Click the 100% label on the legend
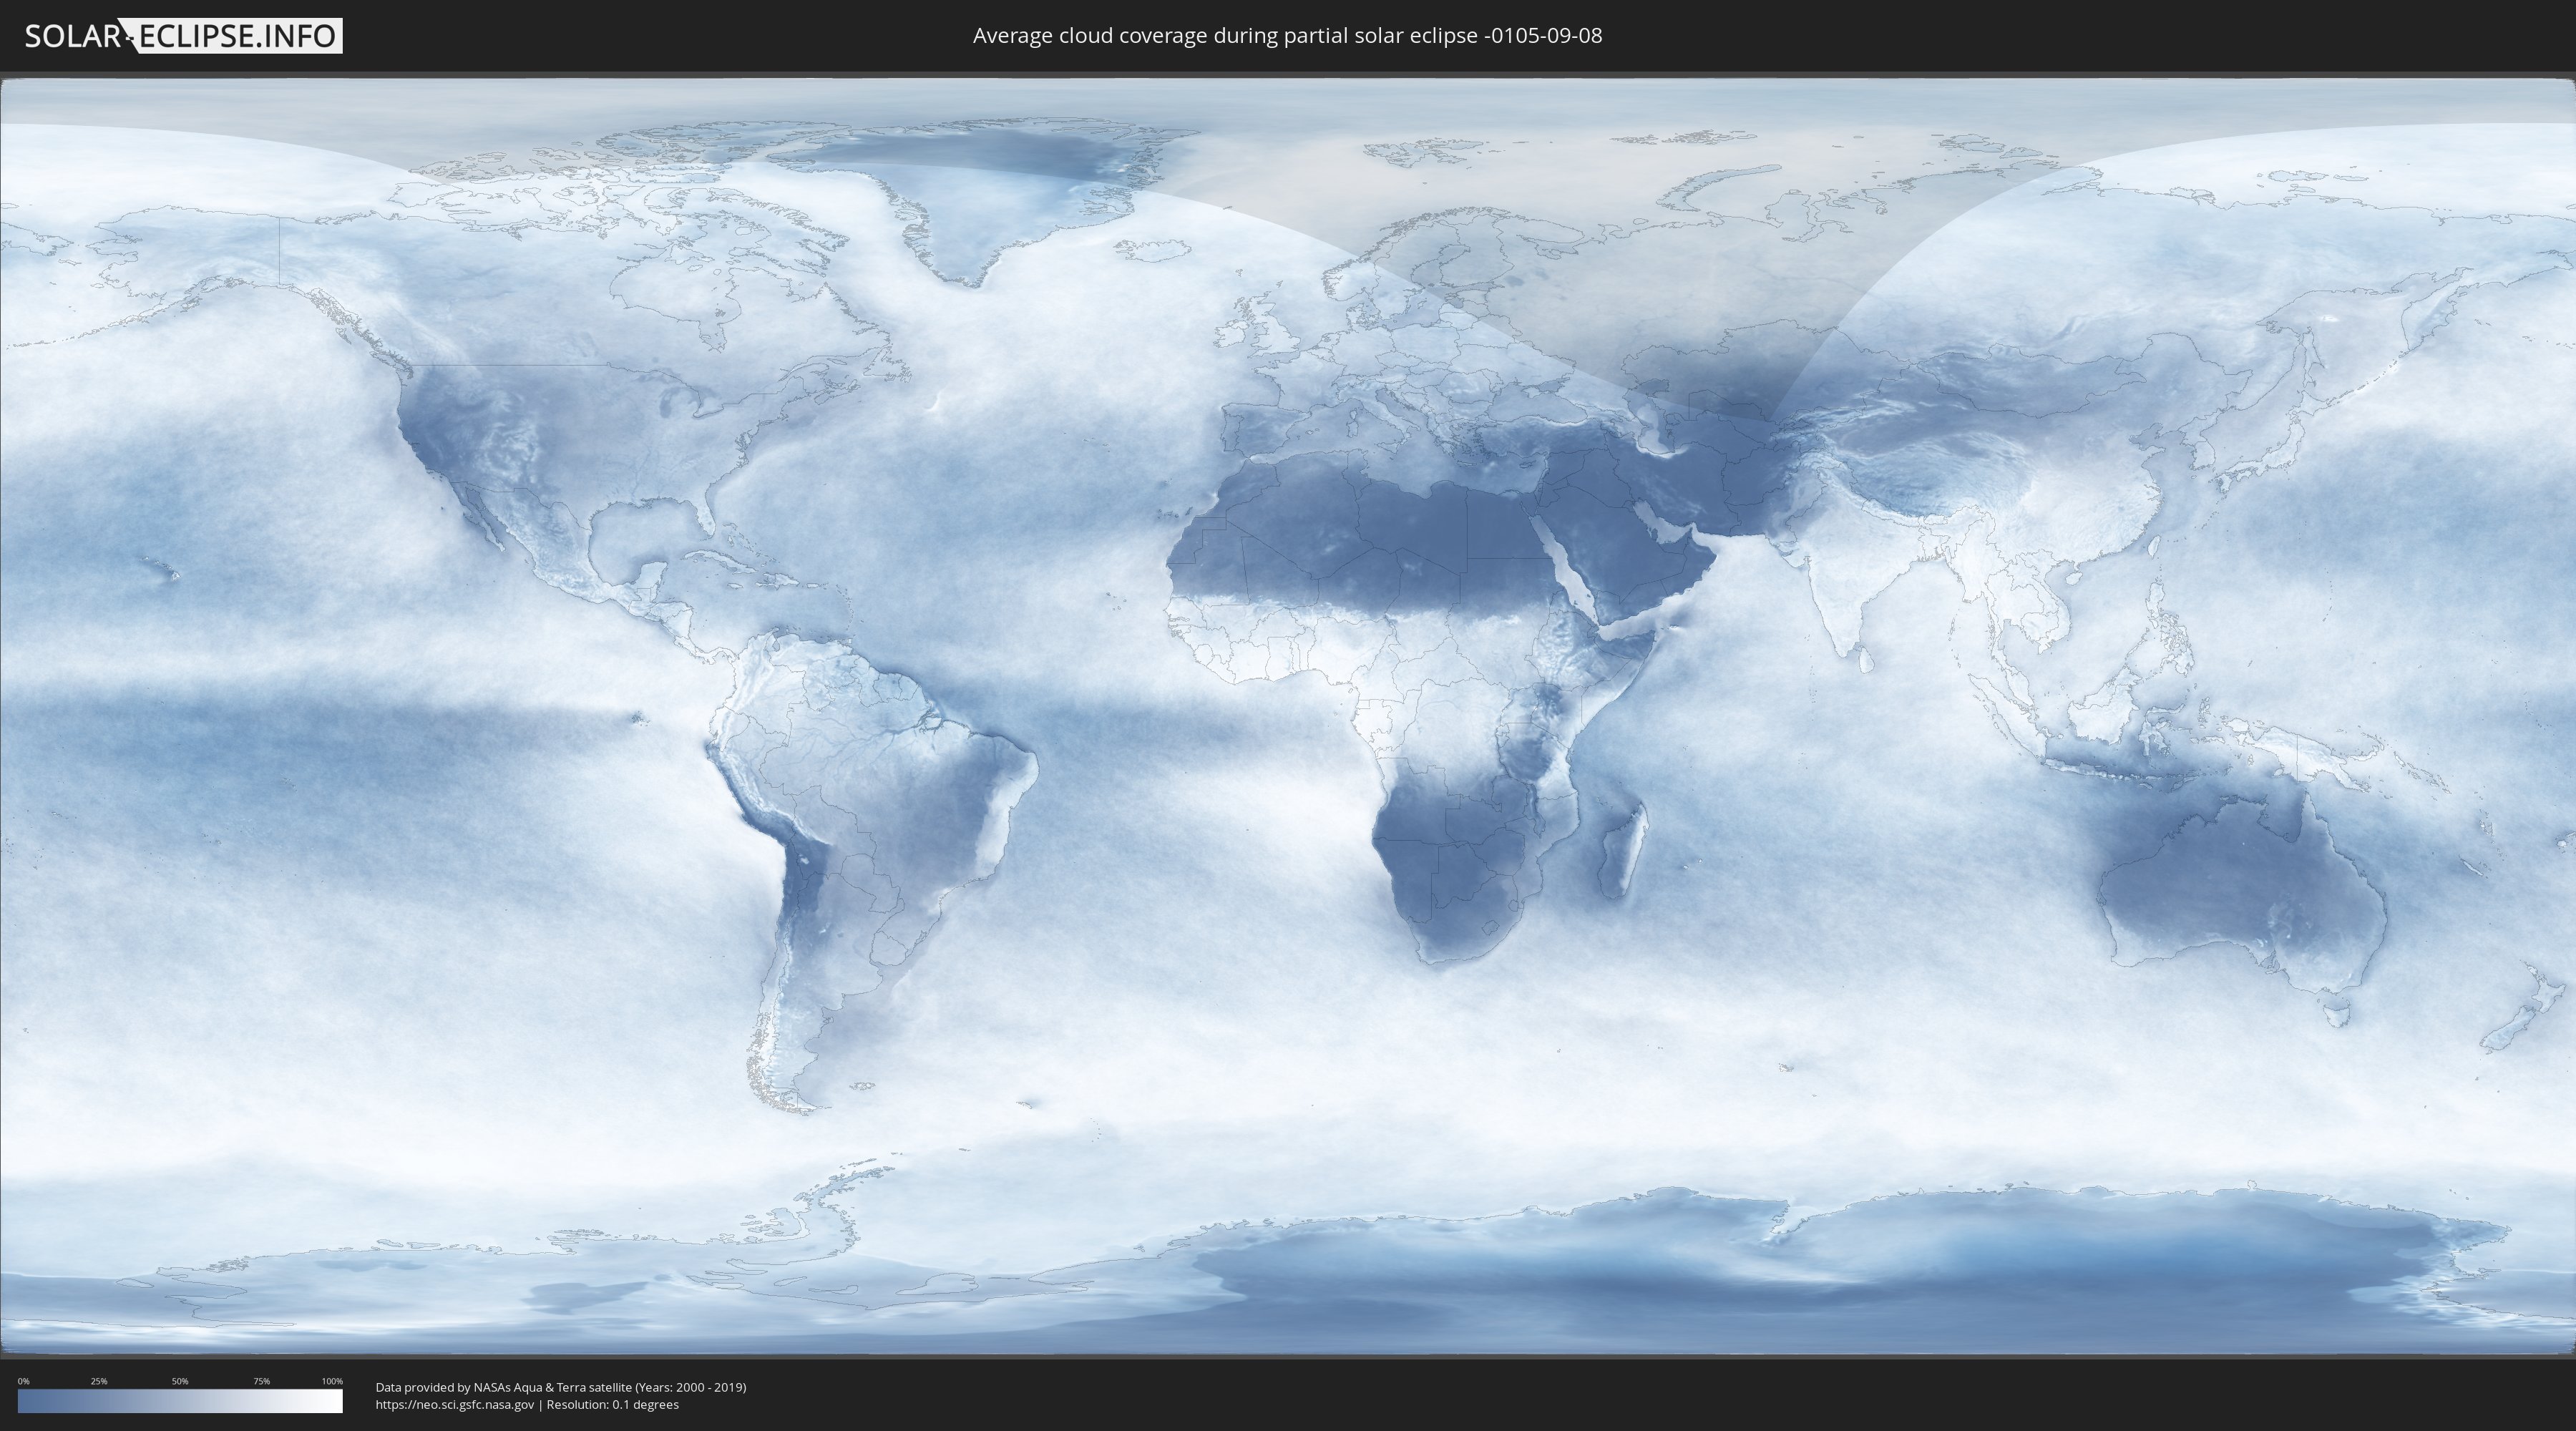 point(332,1381)
